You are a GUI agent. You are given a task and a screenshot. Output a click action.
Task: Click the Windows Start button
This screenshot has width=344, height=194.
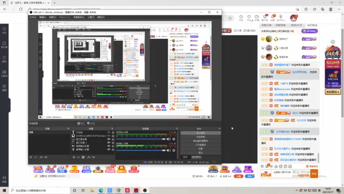tap(4, 191)
